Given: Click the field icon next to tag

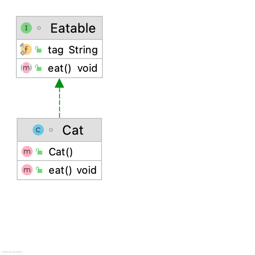Looking at the screenshot, I should pyautogui.click(x=26, y=50).
